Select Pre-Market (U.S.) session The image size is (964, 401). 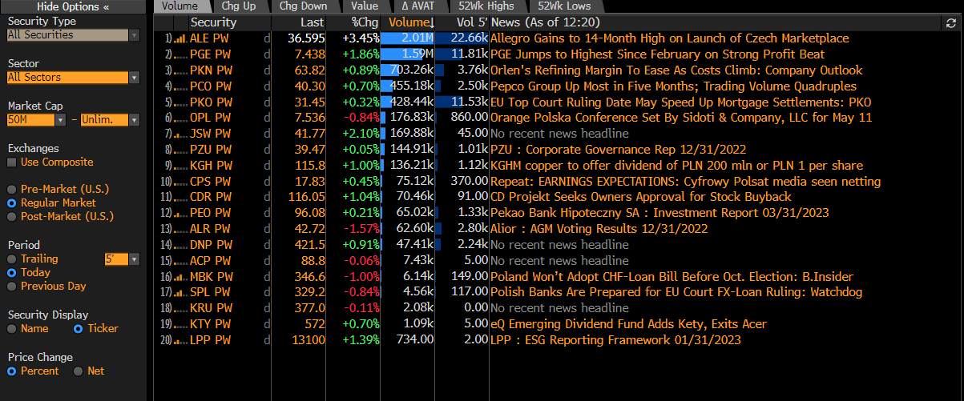click(x=12, y=190)
